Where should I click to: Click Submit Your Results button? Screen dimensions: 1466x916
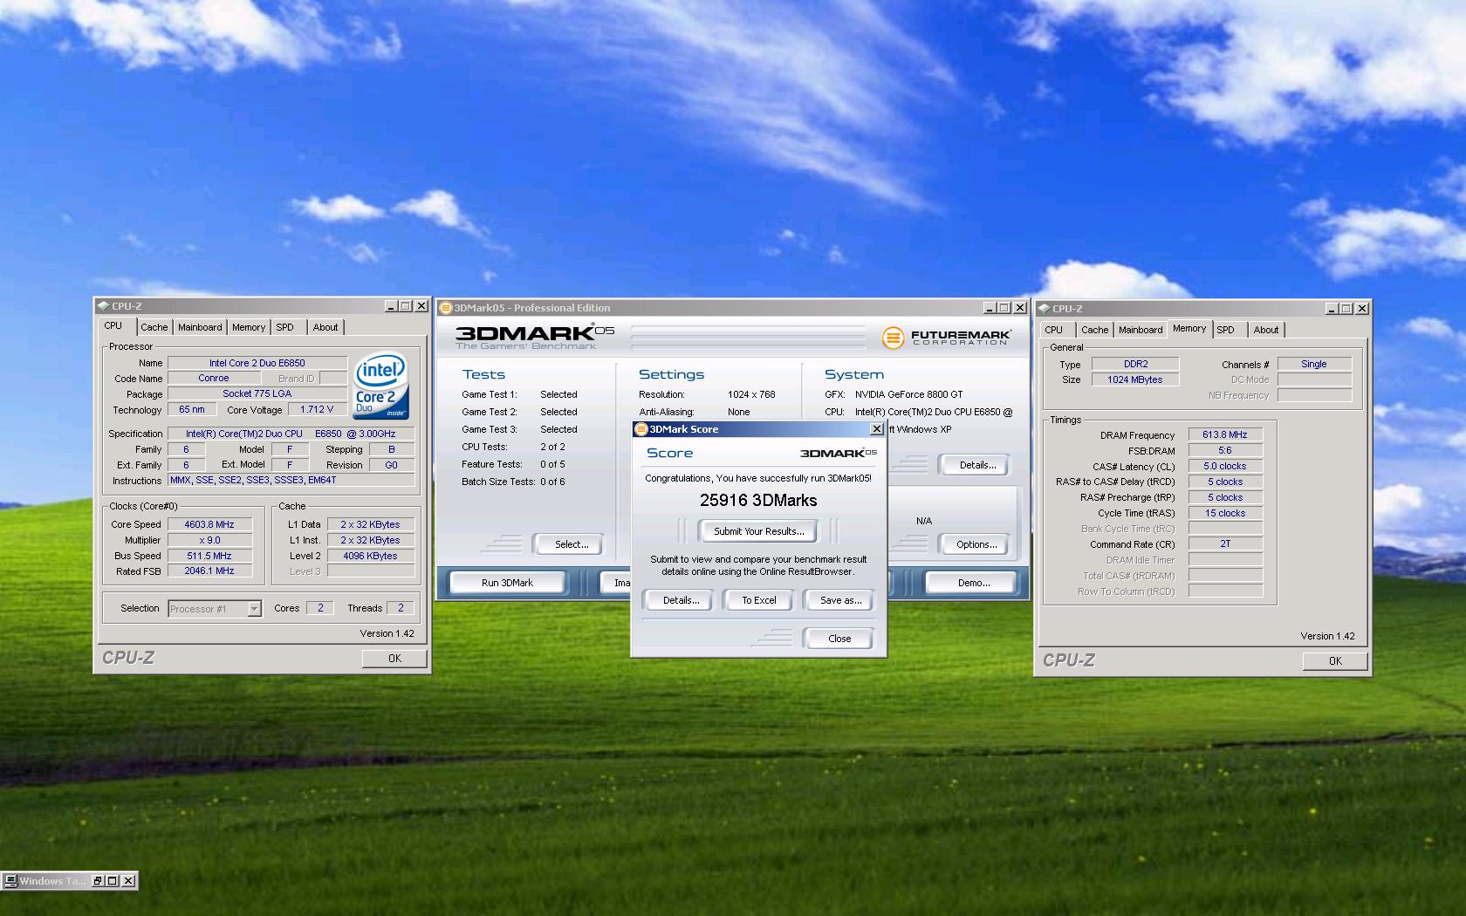point(759,531)
